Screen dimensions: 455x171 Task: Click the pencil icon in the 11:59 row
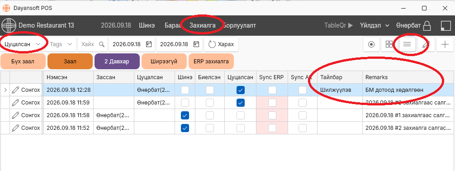(16, 103)
